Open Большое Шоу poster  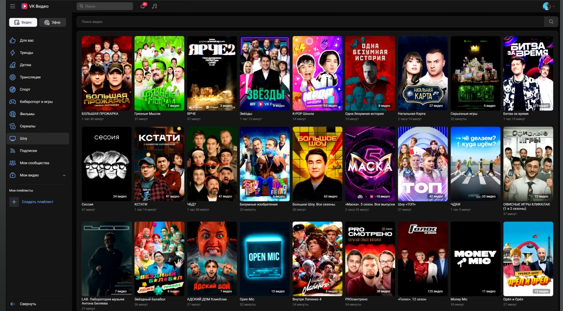tap(318, 164)
